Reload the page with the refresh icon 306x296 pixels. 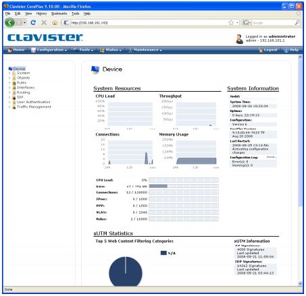pyautogui.click(x=33, y=22)
